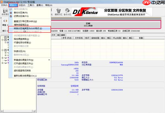165x113 pixels.
Task: Click the Backup Partition toolbar icon
Action: click(x=68, y=12)
